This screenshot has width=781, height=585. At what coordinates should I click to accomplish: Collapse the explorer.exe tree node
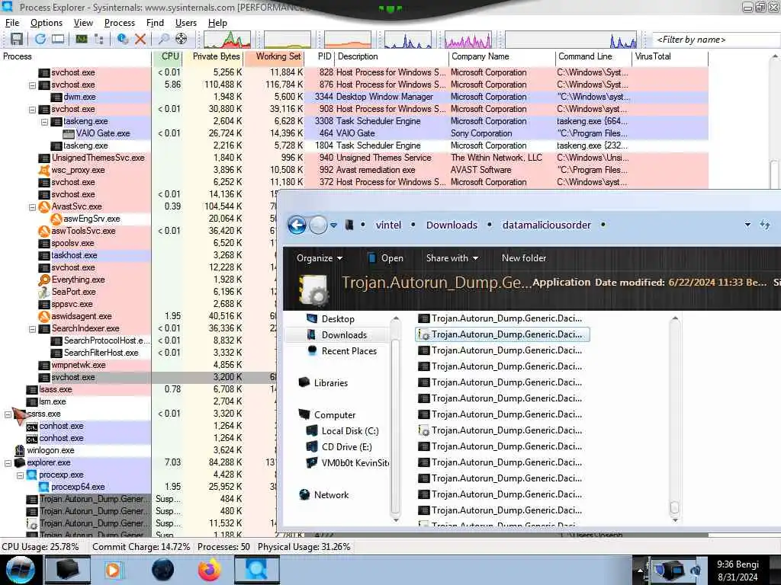[8, 463]
